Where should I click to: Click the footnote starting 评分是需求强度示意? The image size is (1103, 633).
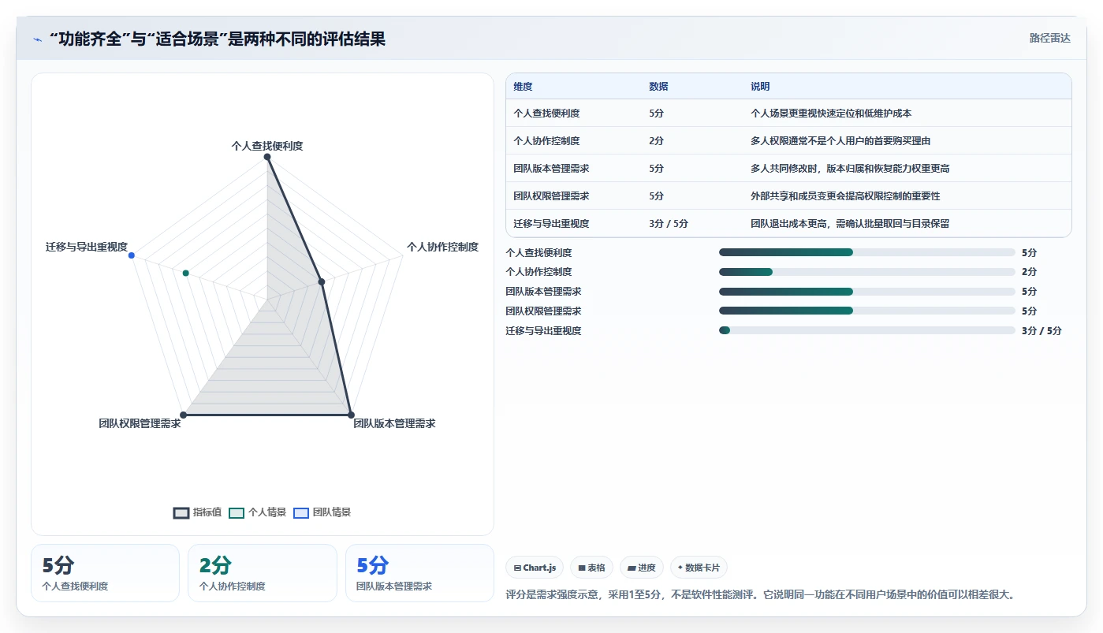(760, 594)
